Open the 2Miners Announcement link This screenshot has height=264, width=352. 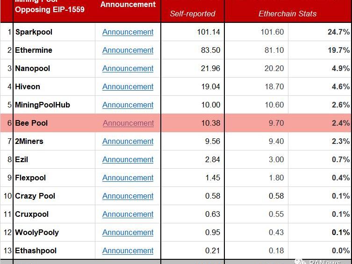[x=128, y=142]
